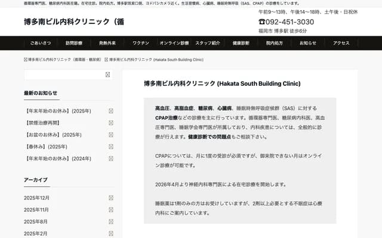Click the arrow icon beside 【年末年始のお休み】(2025年)
This screenshot has width=382, height=238.
click(111, 111)
